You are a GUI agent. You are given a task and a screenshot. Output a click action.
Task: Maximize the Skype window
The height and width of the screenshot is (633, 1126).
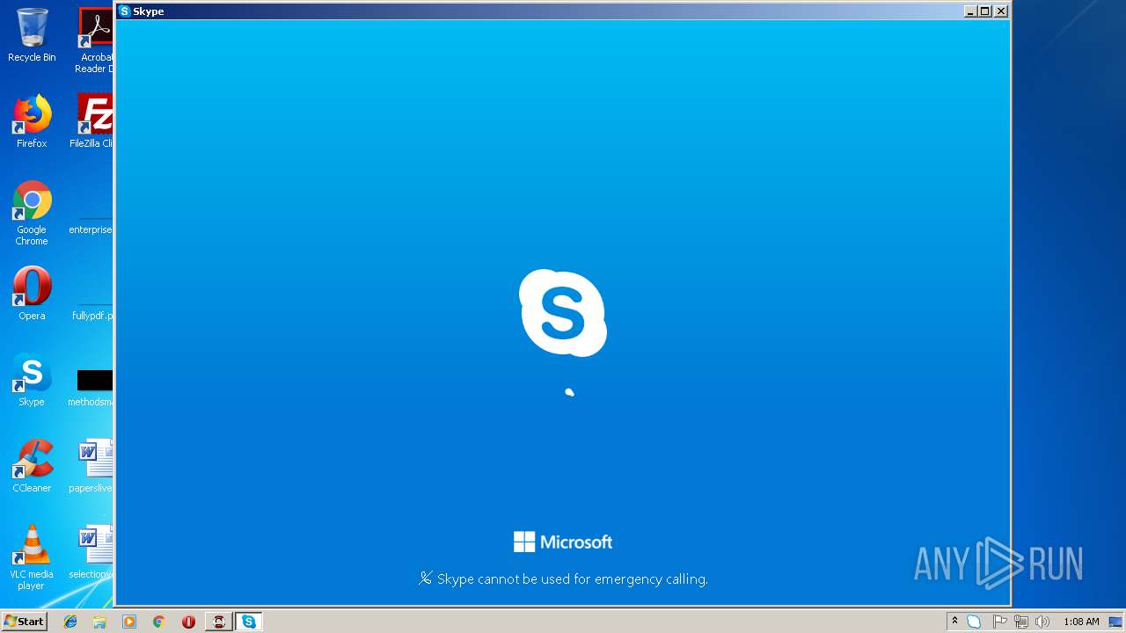click(x=985, y=11)
